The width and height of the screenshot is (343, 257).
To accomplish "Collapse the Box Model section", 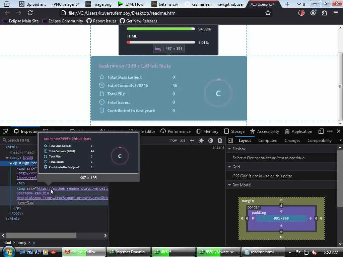I will pos(229,185).
